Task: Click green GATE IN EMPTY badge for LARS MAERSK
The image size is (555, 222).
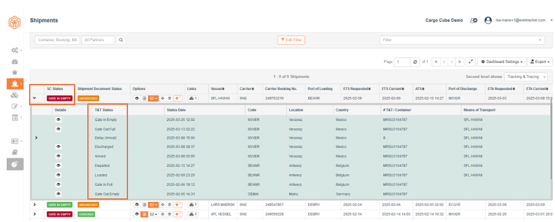Action: [x=59, y=204]
